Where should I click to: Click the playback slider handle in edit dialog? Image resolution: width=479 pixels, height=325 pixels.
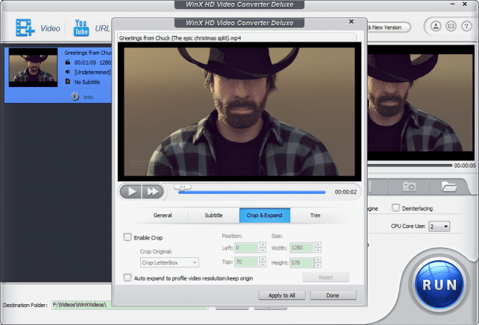pos(183,188)
